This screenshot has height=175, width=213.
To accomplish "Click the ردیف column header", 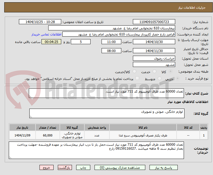I will (204, 127).
